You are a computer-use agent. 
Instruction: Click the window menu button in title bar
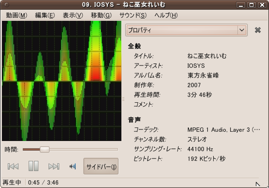(x=7, y=5)
